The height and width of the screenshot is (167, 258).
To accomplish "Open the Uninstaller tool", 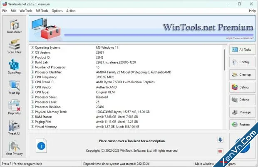I will point(14,26).
